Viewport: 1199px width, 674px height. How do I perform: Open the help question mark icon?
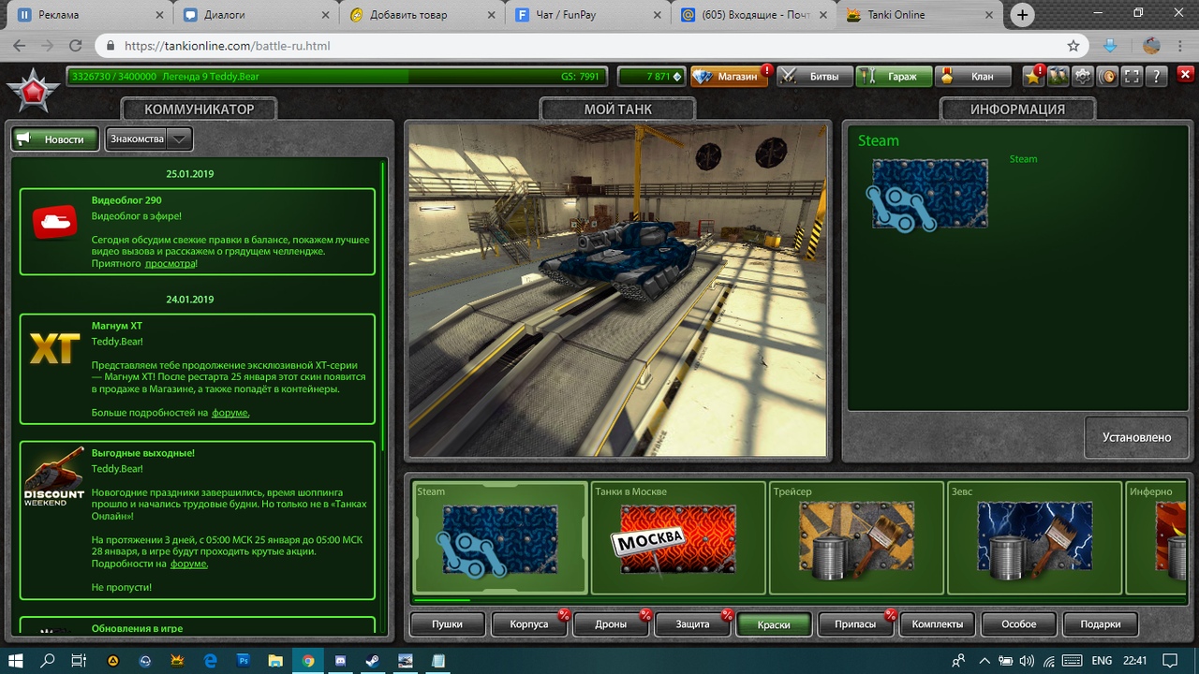(1156, 77)
